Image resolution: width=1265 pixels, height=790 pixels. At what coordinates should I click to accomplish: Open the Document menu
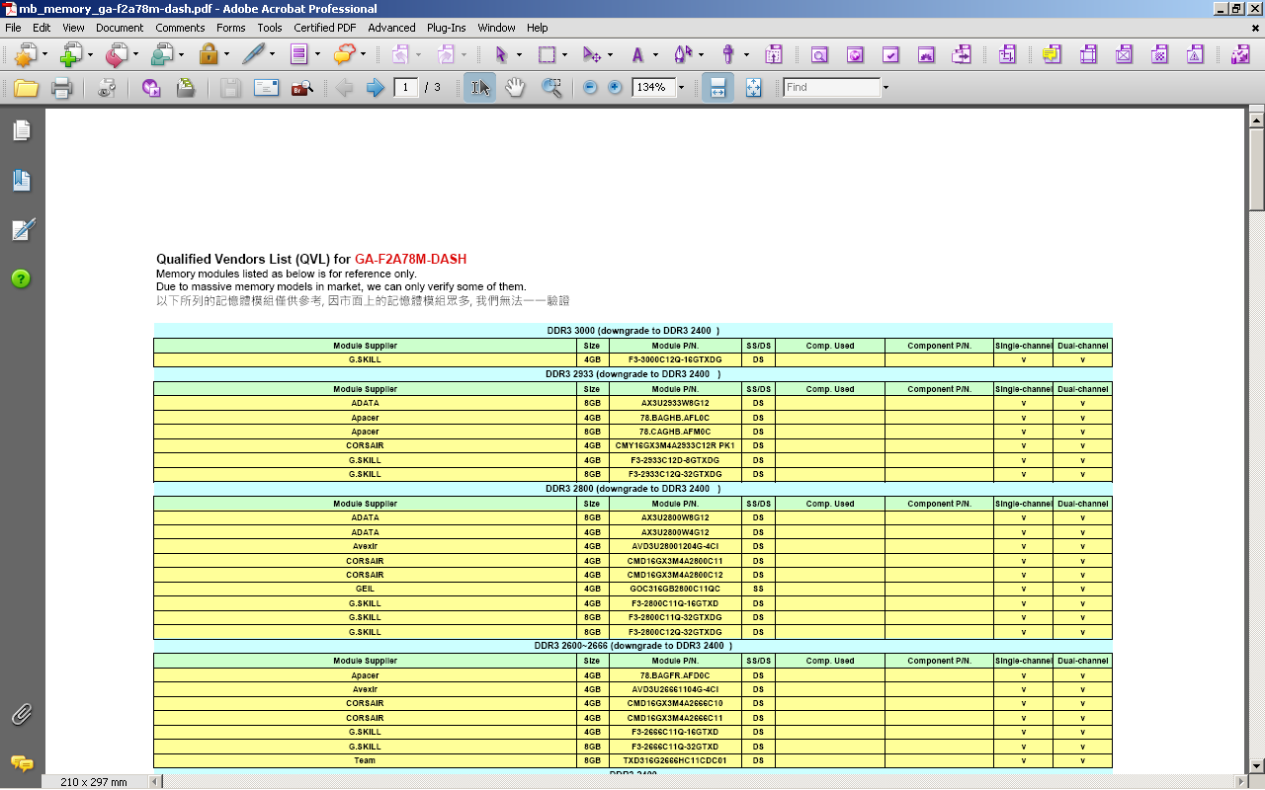coord(120,28)
